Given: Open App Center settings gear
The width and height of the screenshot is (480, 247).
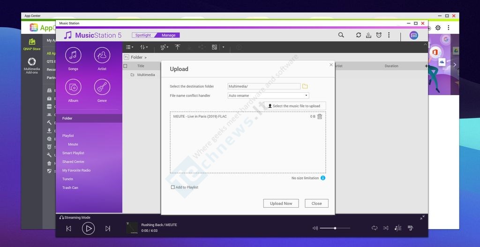Looking at the screenshot, I should 438,28.
